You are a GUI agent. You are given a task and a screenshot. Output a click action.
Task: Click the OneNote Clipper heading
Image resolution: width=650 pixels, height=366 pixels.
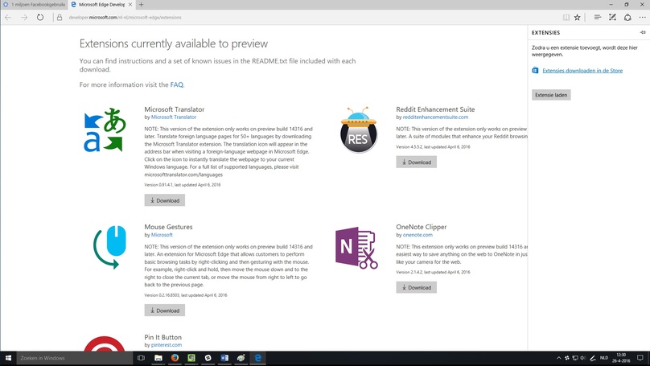coord(422,227)
